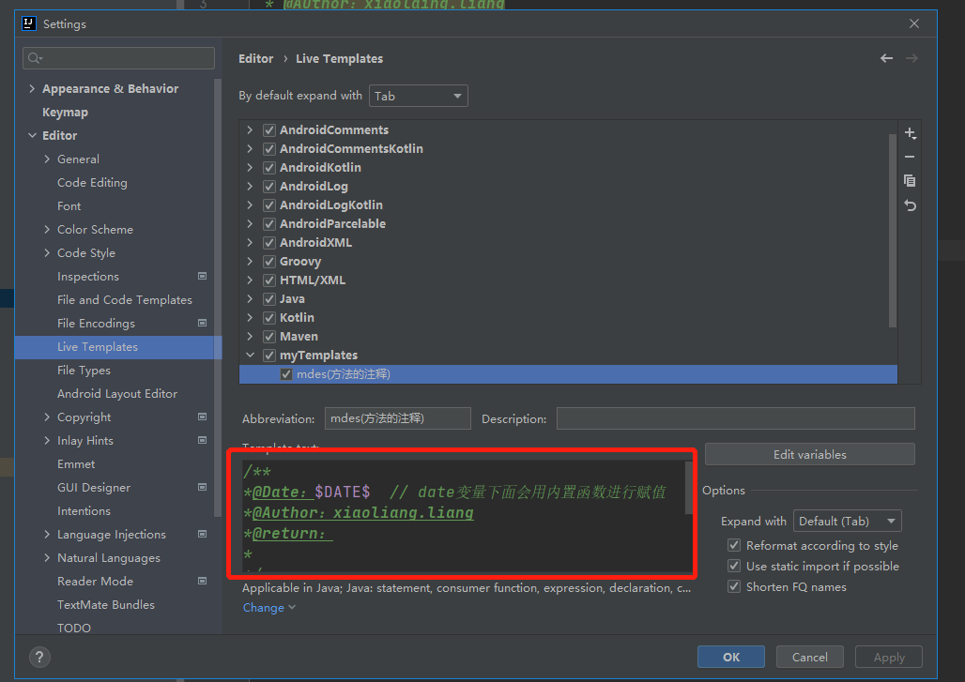Click the help question mark icon
This screenshot has width=965, height=682.
[x=39, y=657]
